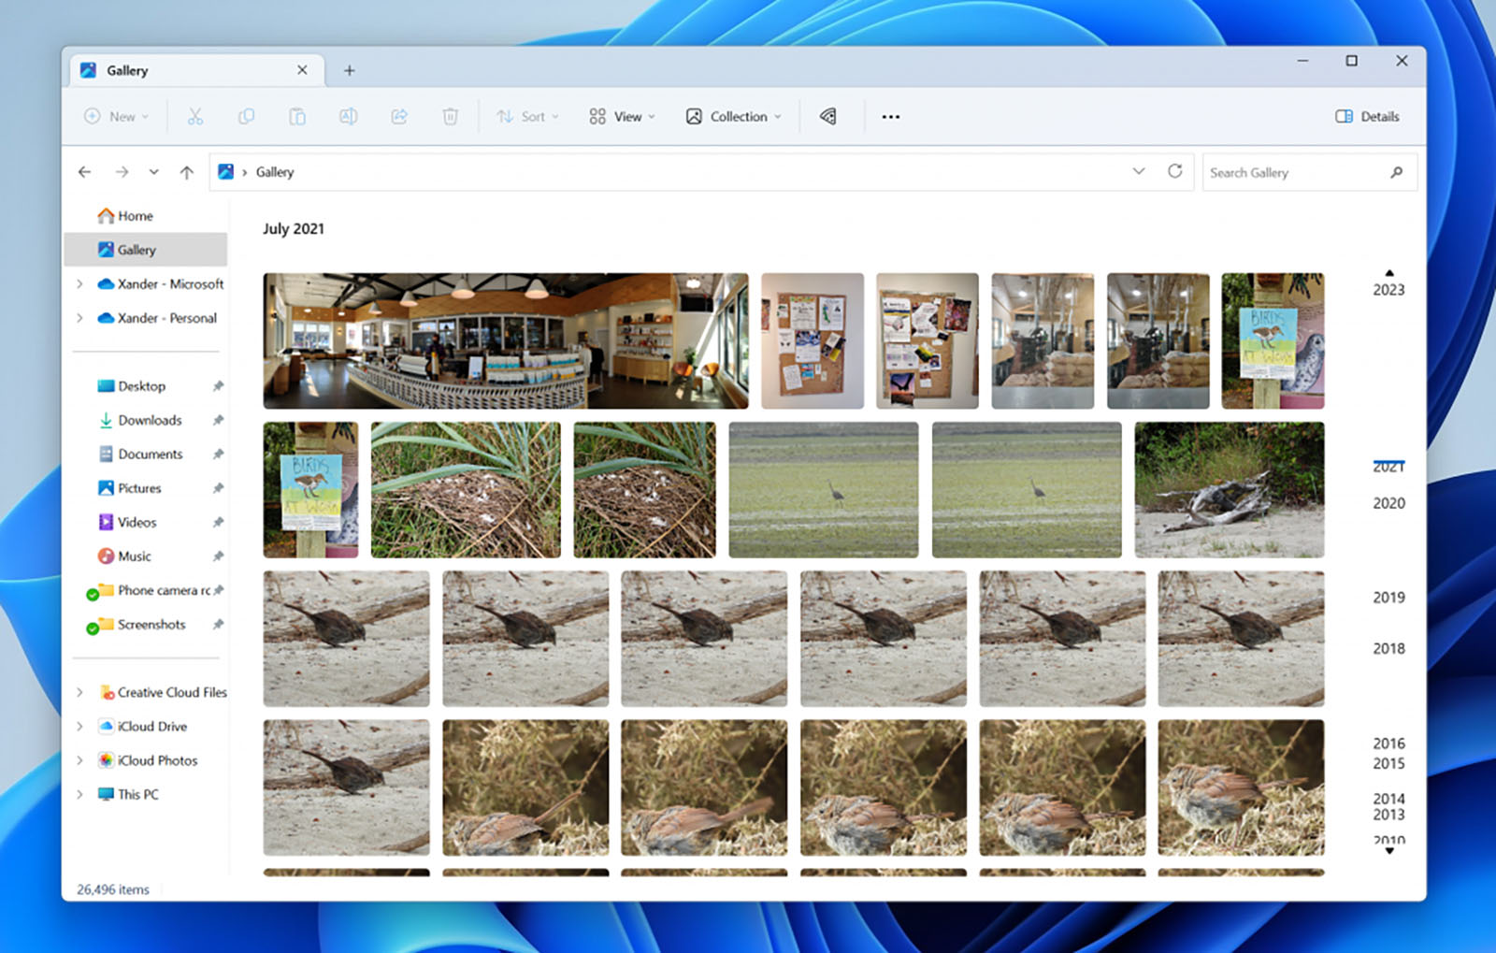Open a new File Explorer tab
This screenshot has width=1496, height=953.
pos(349,69)
